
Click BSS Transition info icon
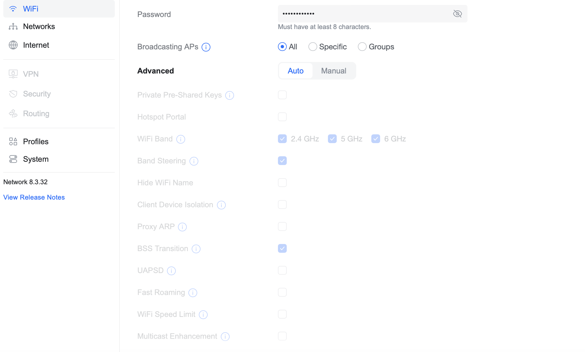[x=196, y=249]
